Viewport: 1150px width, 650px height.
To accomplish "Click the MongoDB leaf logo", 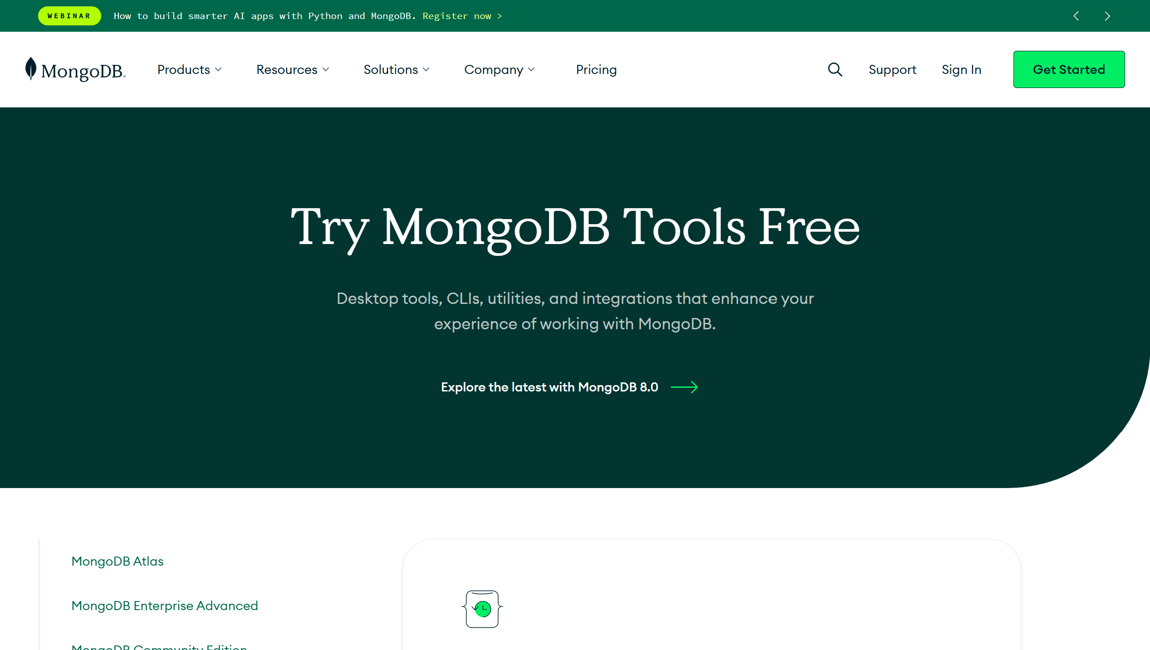I will tap(30, 69).
